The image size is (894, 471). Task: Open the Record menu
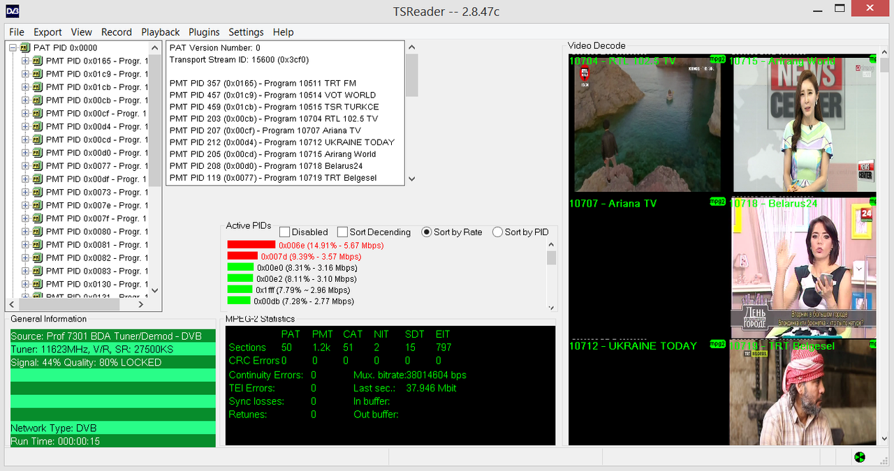117,32
